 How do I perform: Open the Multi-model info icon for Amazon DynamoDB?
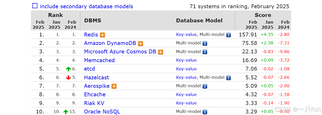pos(205,44)
